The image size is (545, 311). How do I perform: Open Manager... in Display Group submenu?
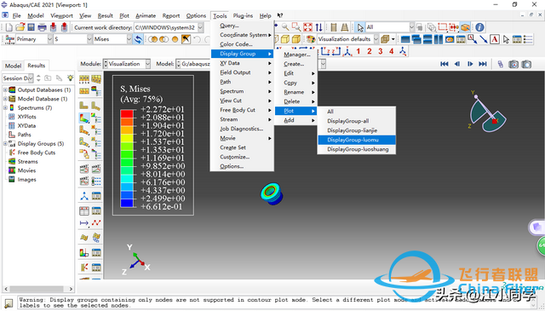pos(295,55)
